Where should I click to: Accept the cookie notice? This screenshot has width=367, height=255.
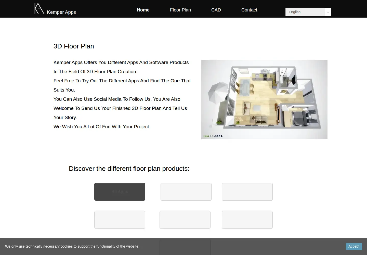354,246
